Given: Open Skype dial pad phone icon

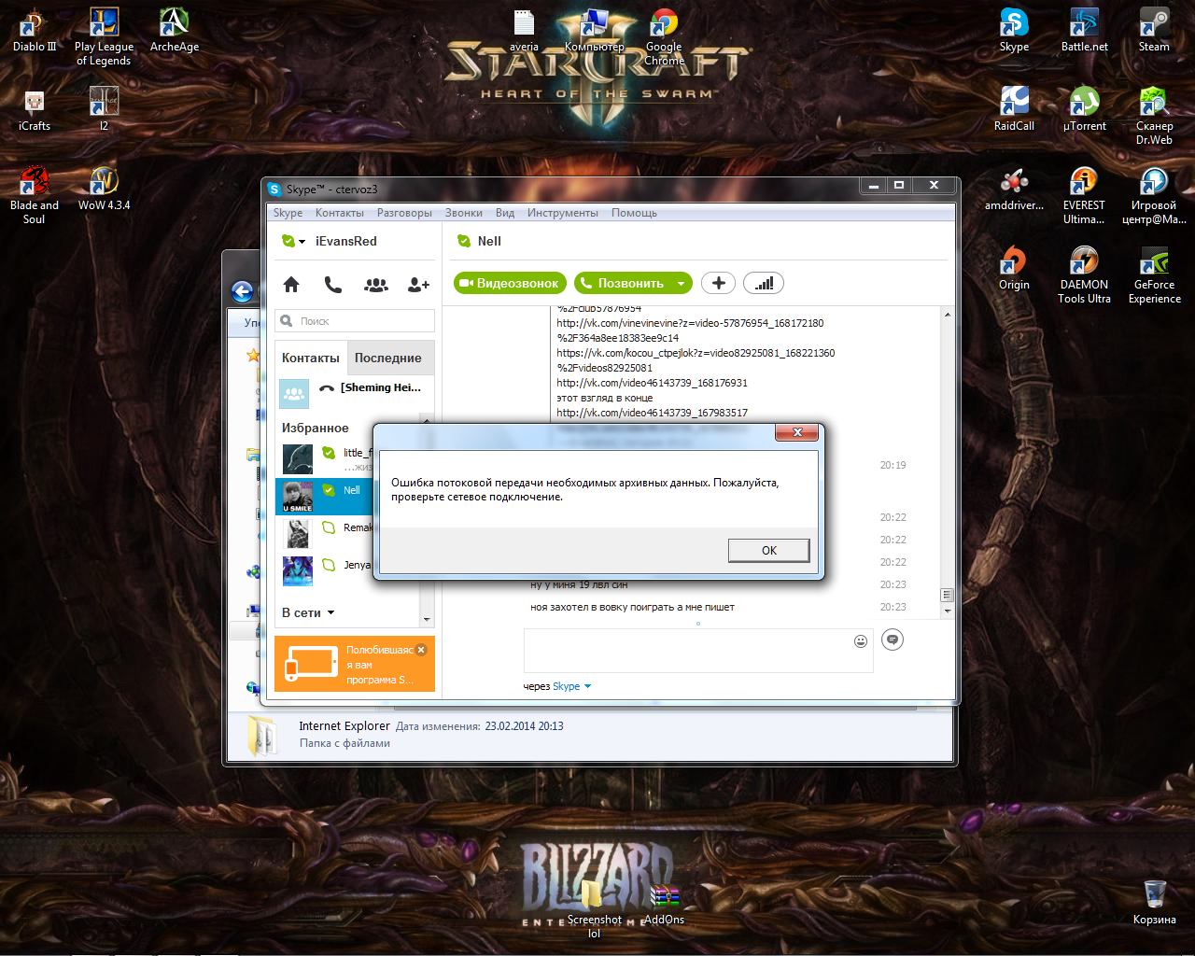Looking at the screenshot, I should click(x=332, y=284).
